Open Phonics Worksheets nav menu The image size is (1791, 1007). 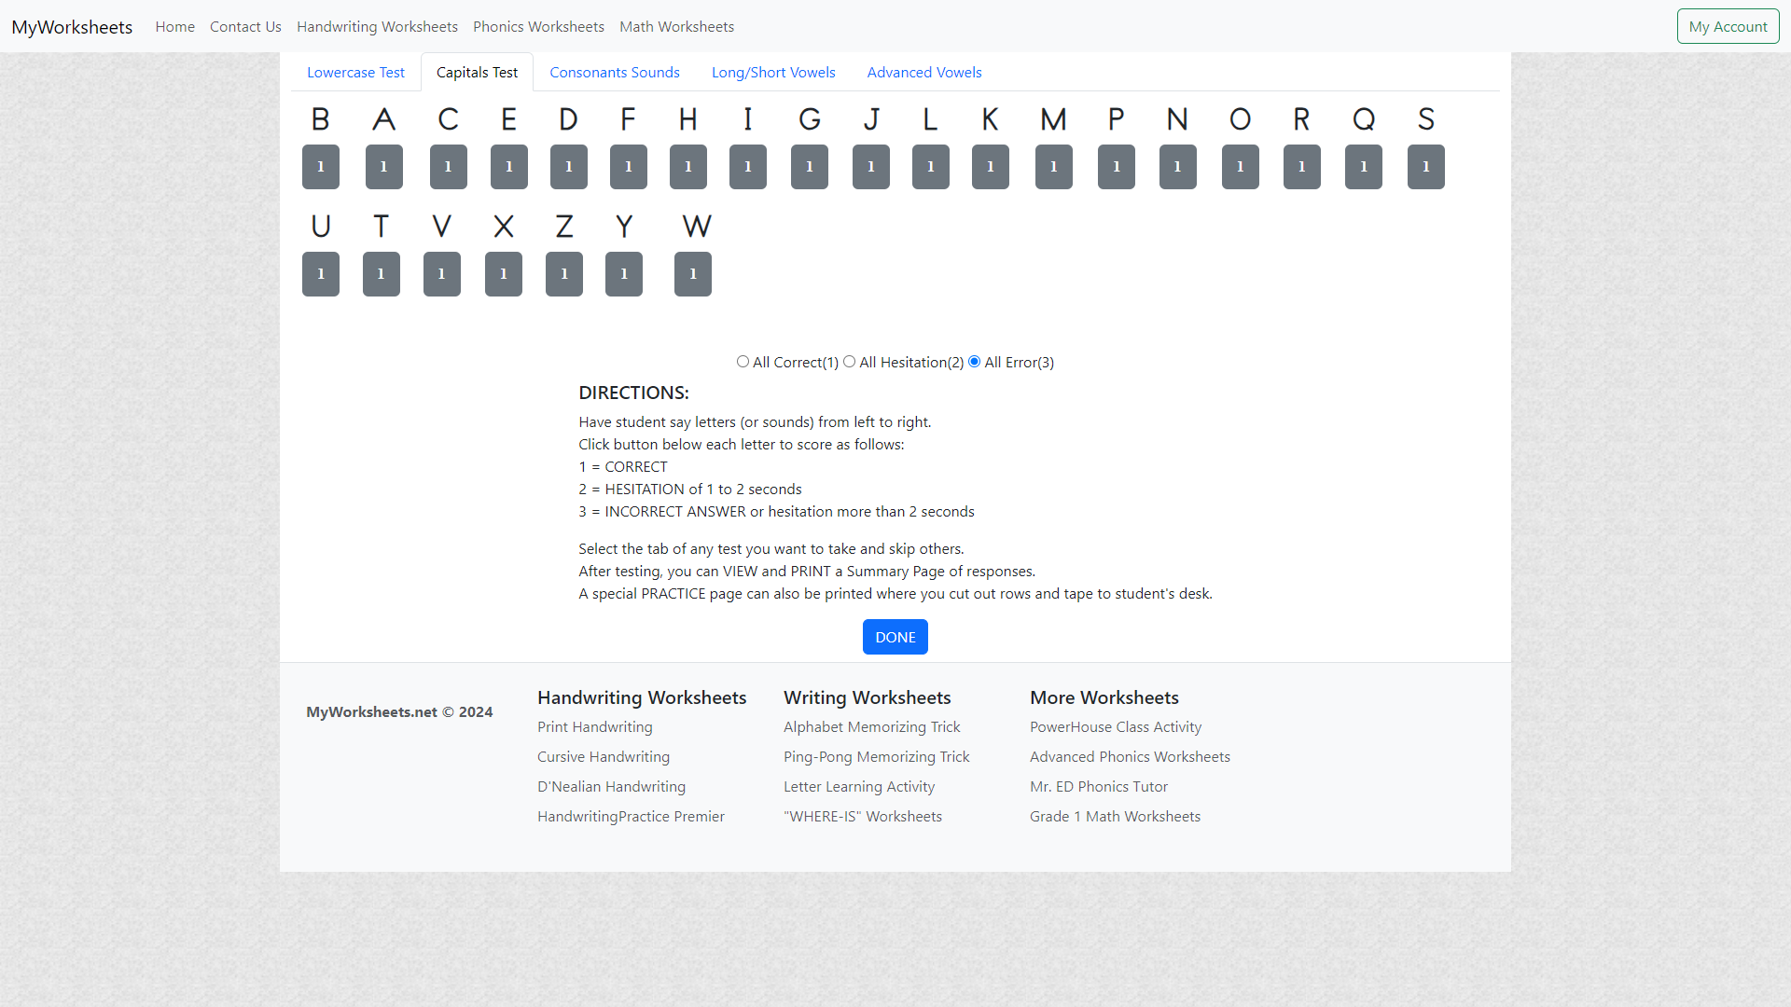(x=538, y=27)
